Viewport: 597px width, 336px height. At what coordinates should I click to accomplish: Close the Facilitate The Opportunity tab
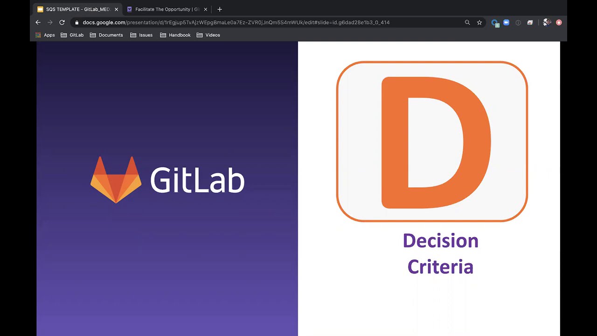tap(205, 9)
